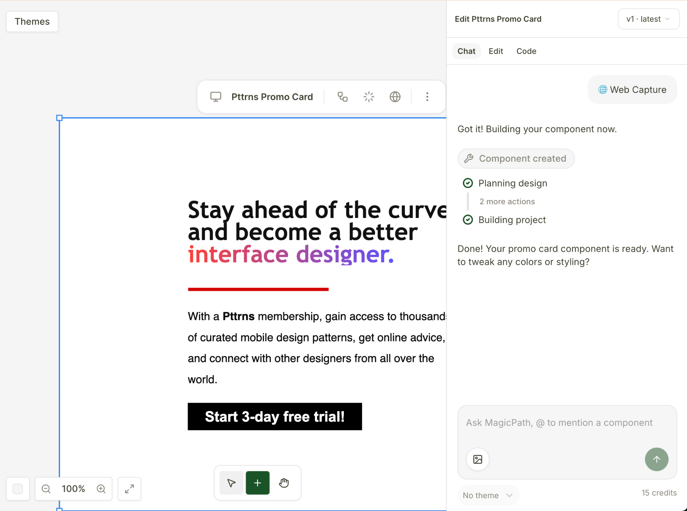Click the desktop viewport monitor icon
This screenshot has height=511, width=687.
(215, 97)
